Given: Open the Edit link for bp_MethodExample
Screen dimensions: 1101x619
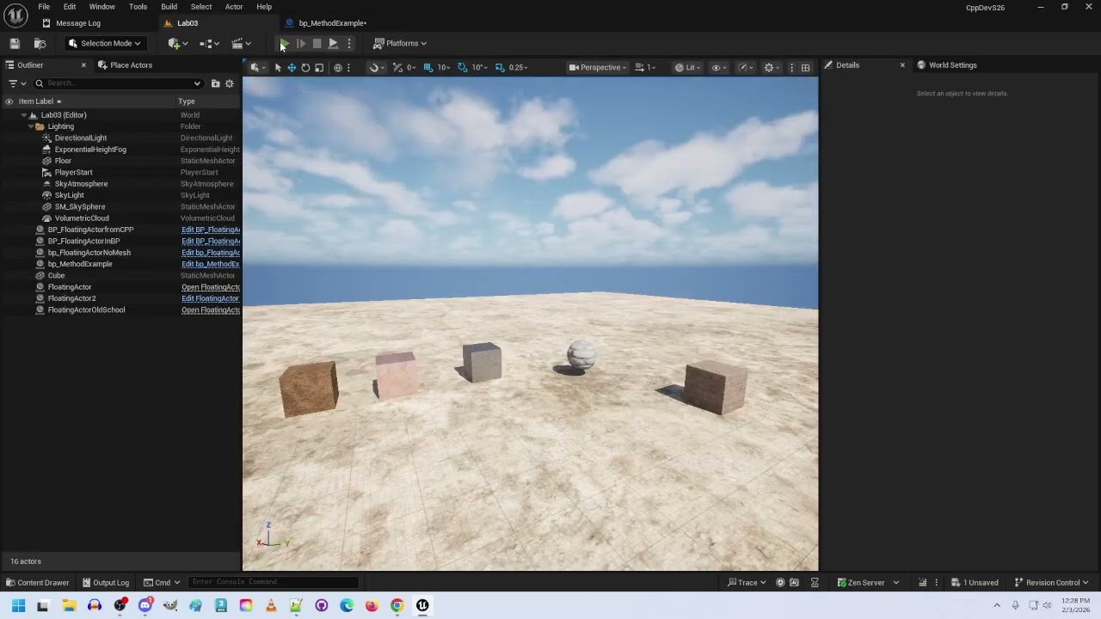Looking at the screenshot, I should [211, 264].
